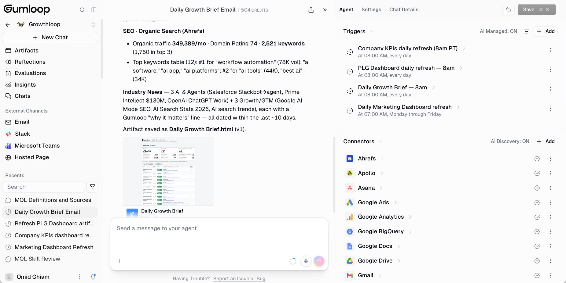Open the Google BigQuery connector options menu
This screenshot has width=566, height=283.
[550, 231]
